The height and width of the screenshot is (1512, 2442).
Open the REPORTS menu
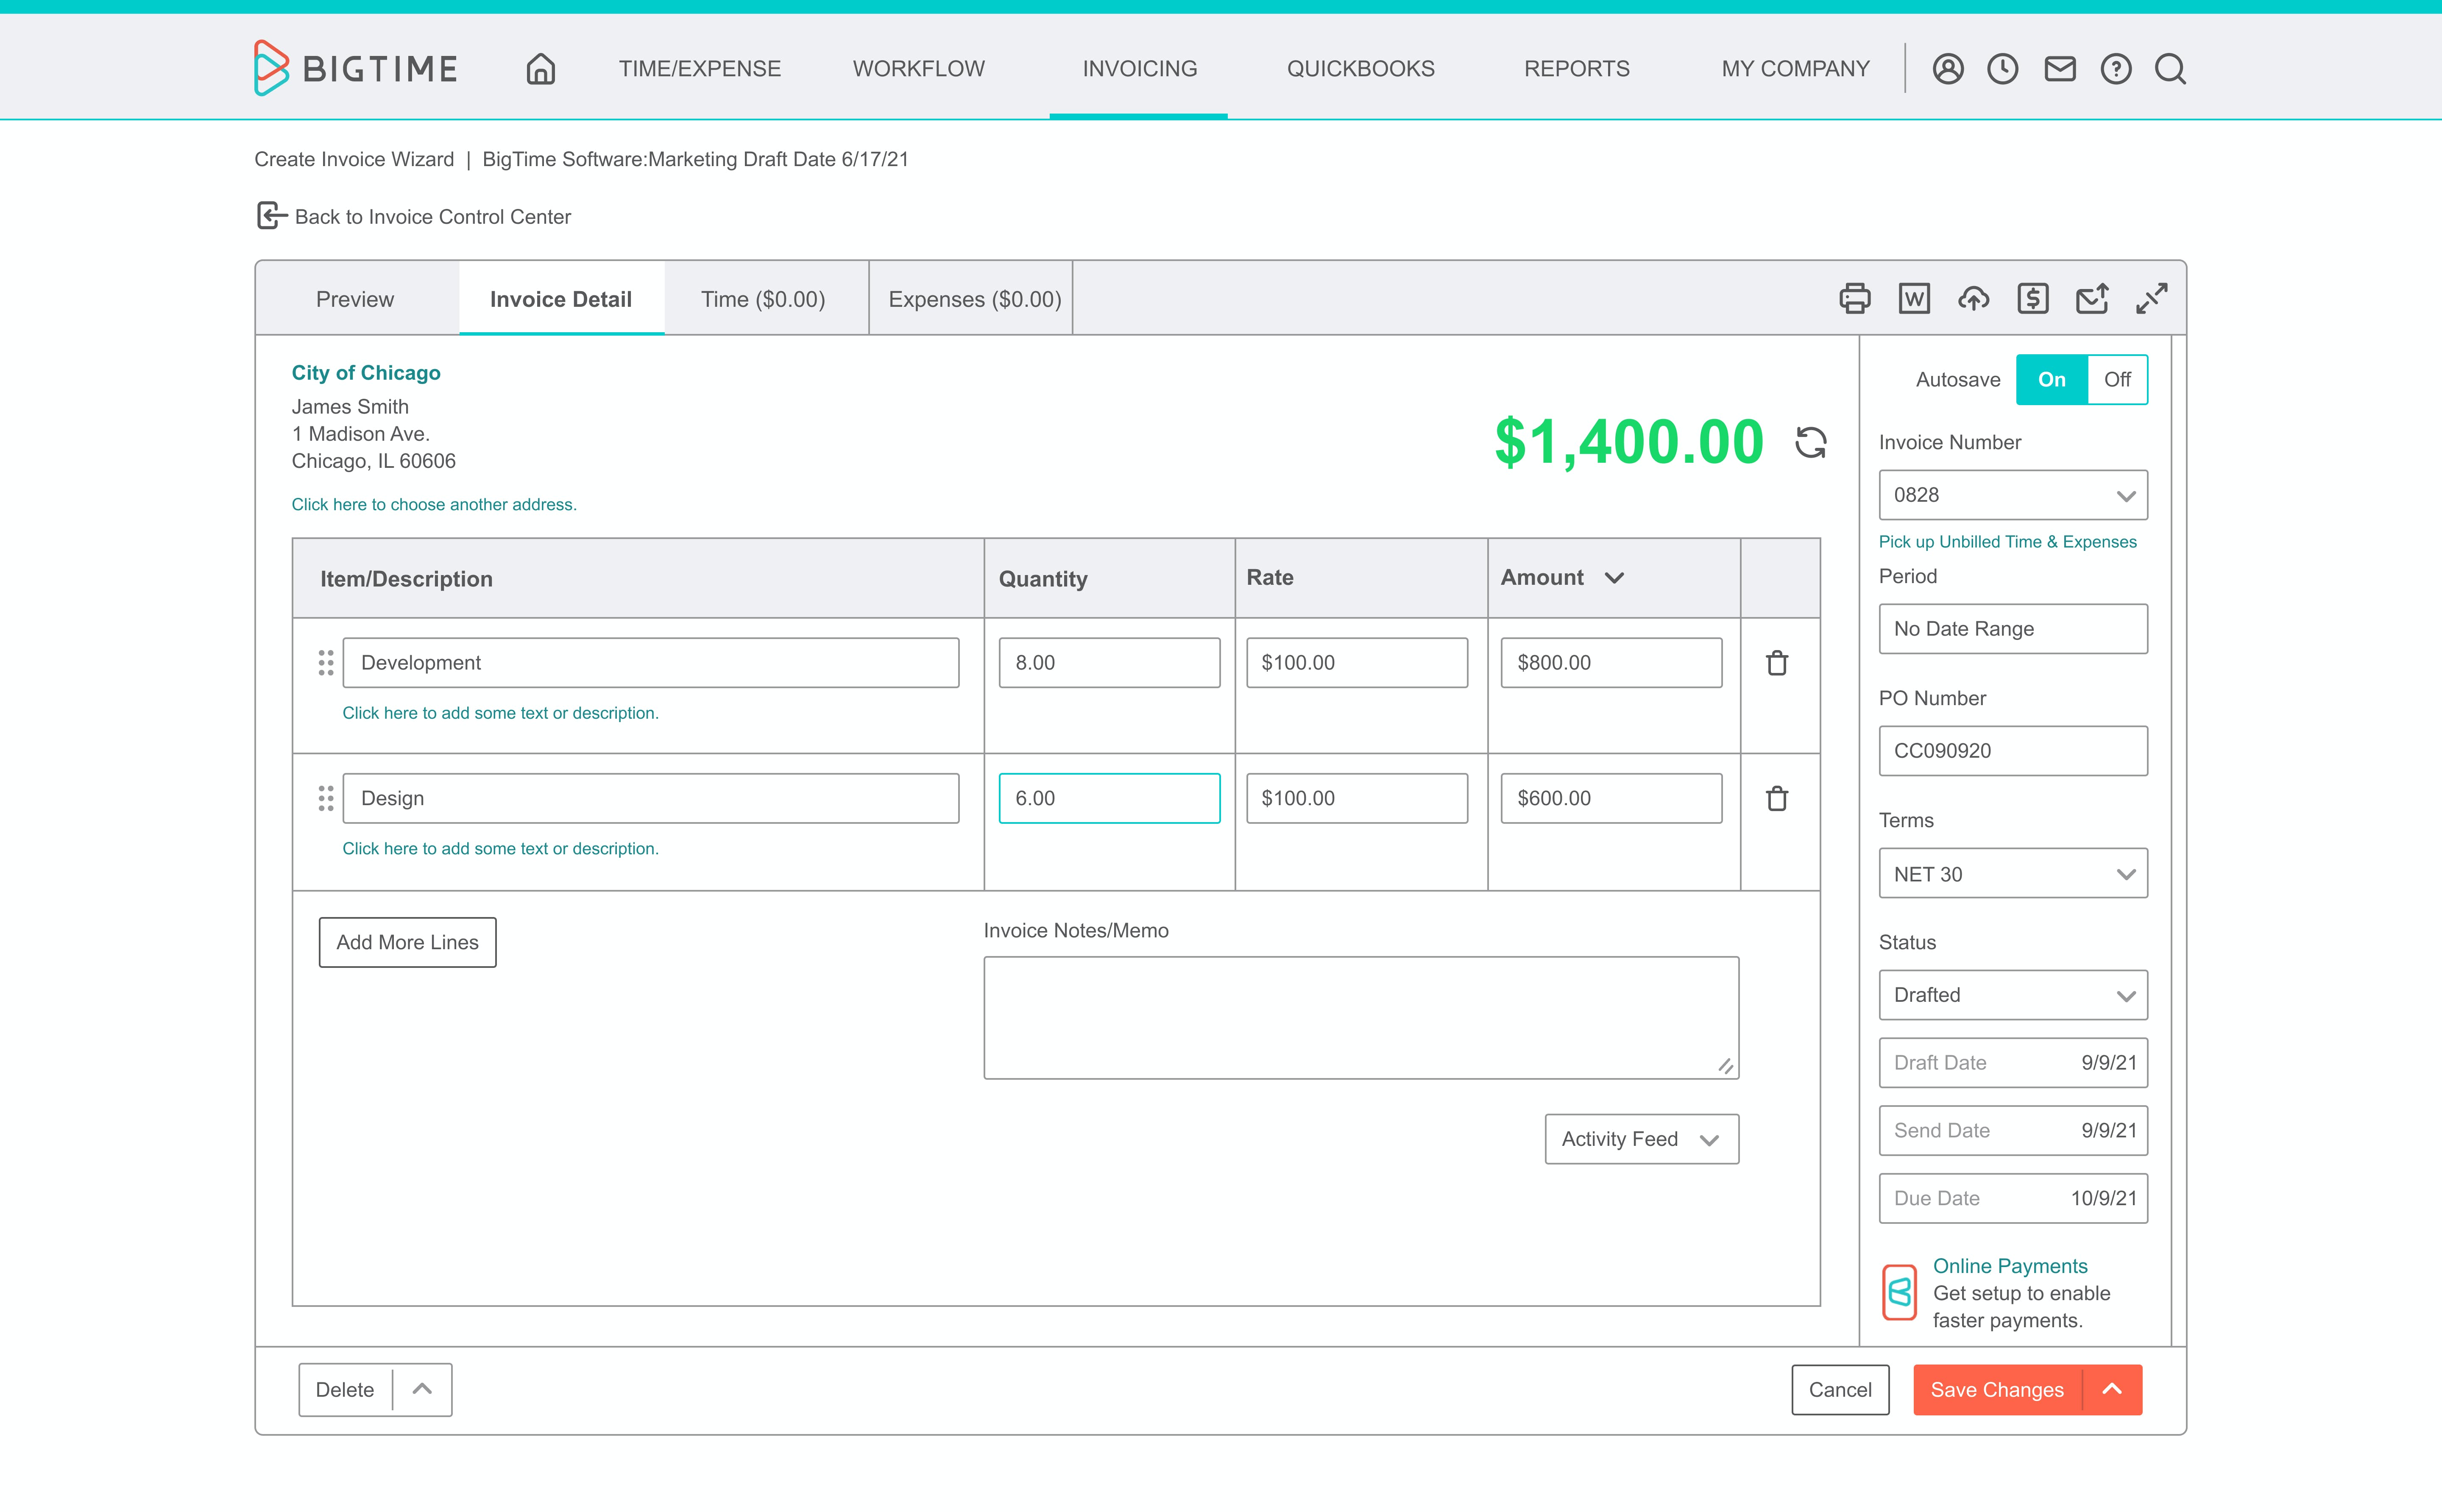tap(1576, 69)
